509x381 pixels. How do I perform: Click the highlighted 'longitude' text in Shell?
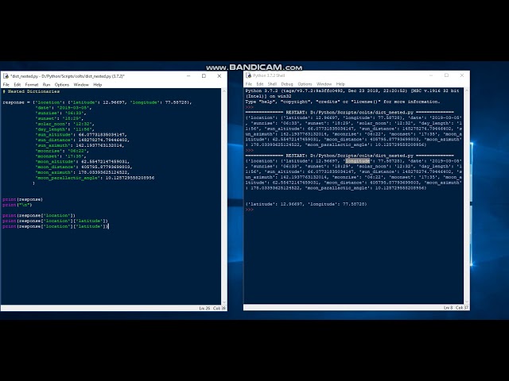pyautogui.click(x=358, y=161)
